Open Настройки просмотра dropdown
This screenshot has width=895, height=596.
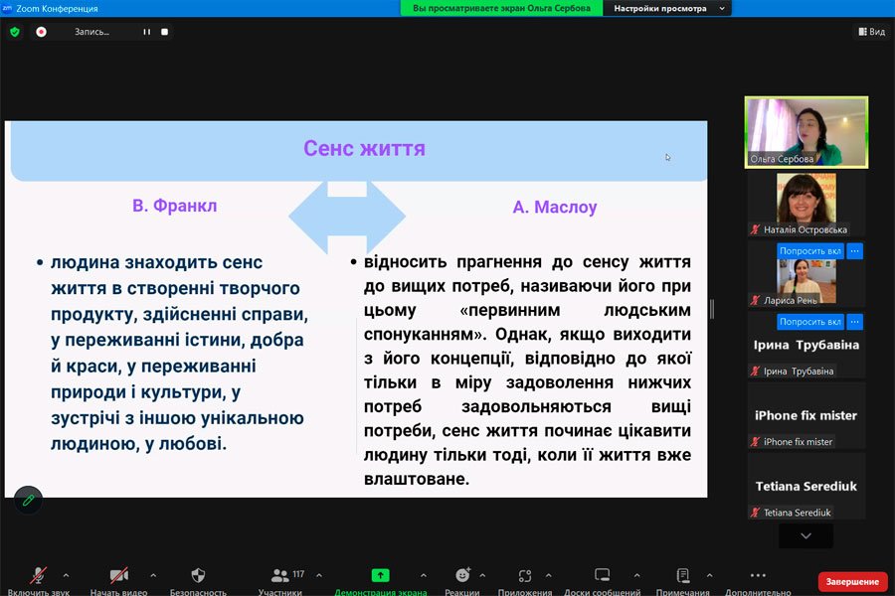coord(668,8)
